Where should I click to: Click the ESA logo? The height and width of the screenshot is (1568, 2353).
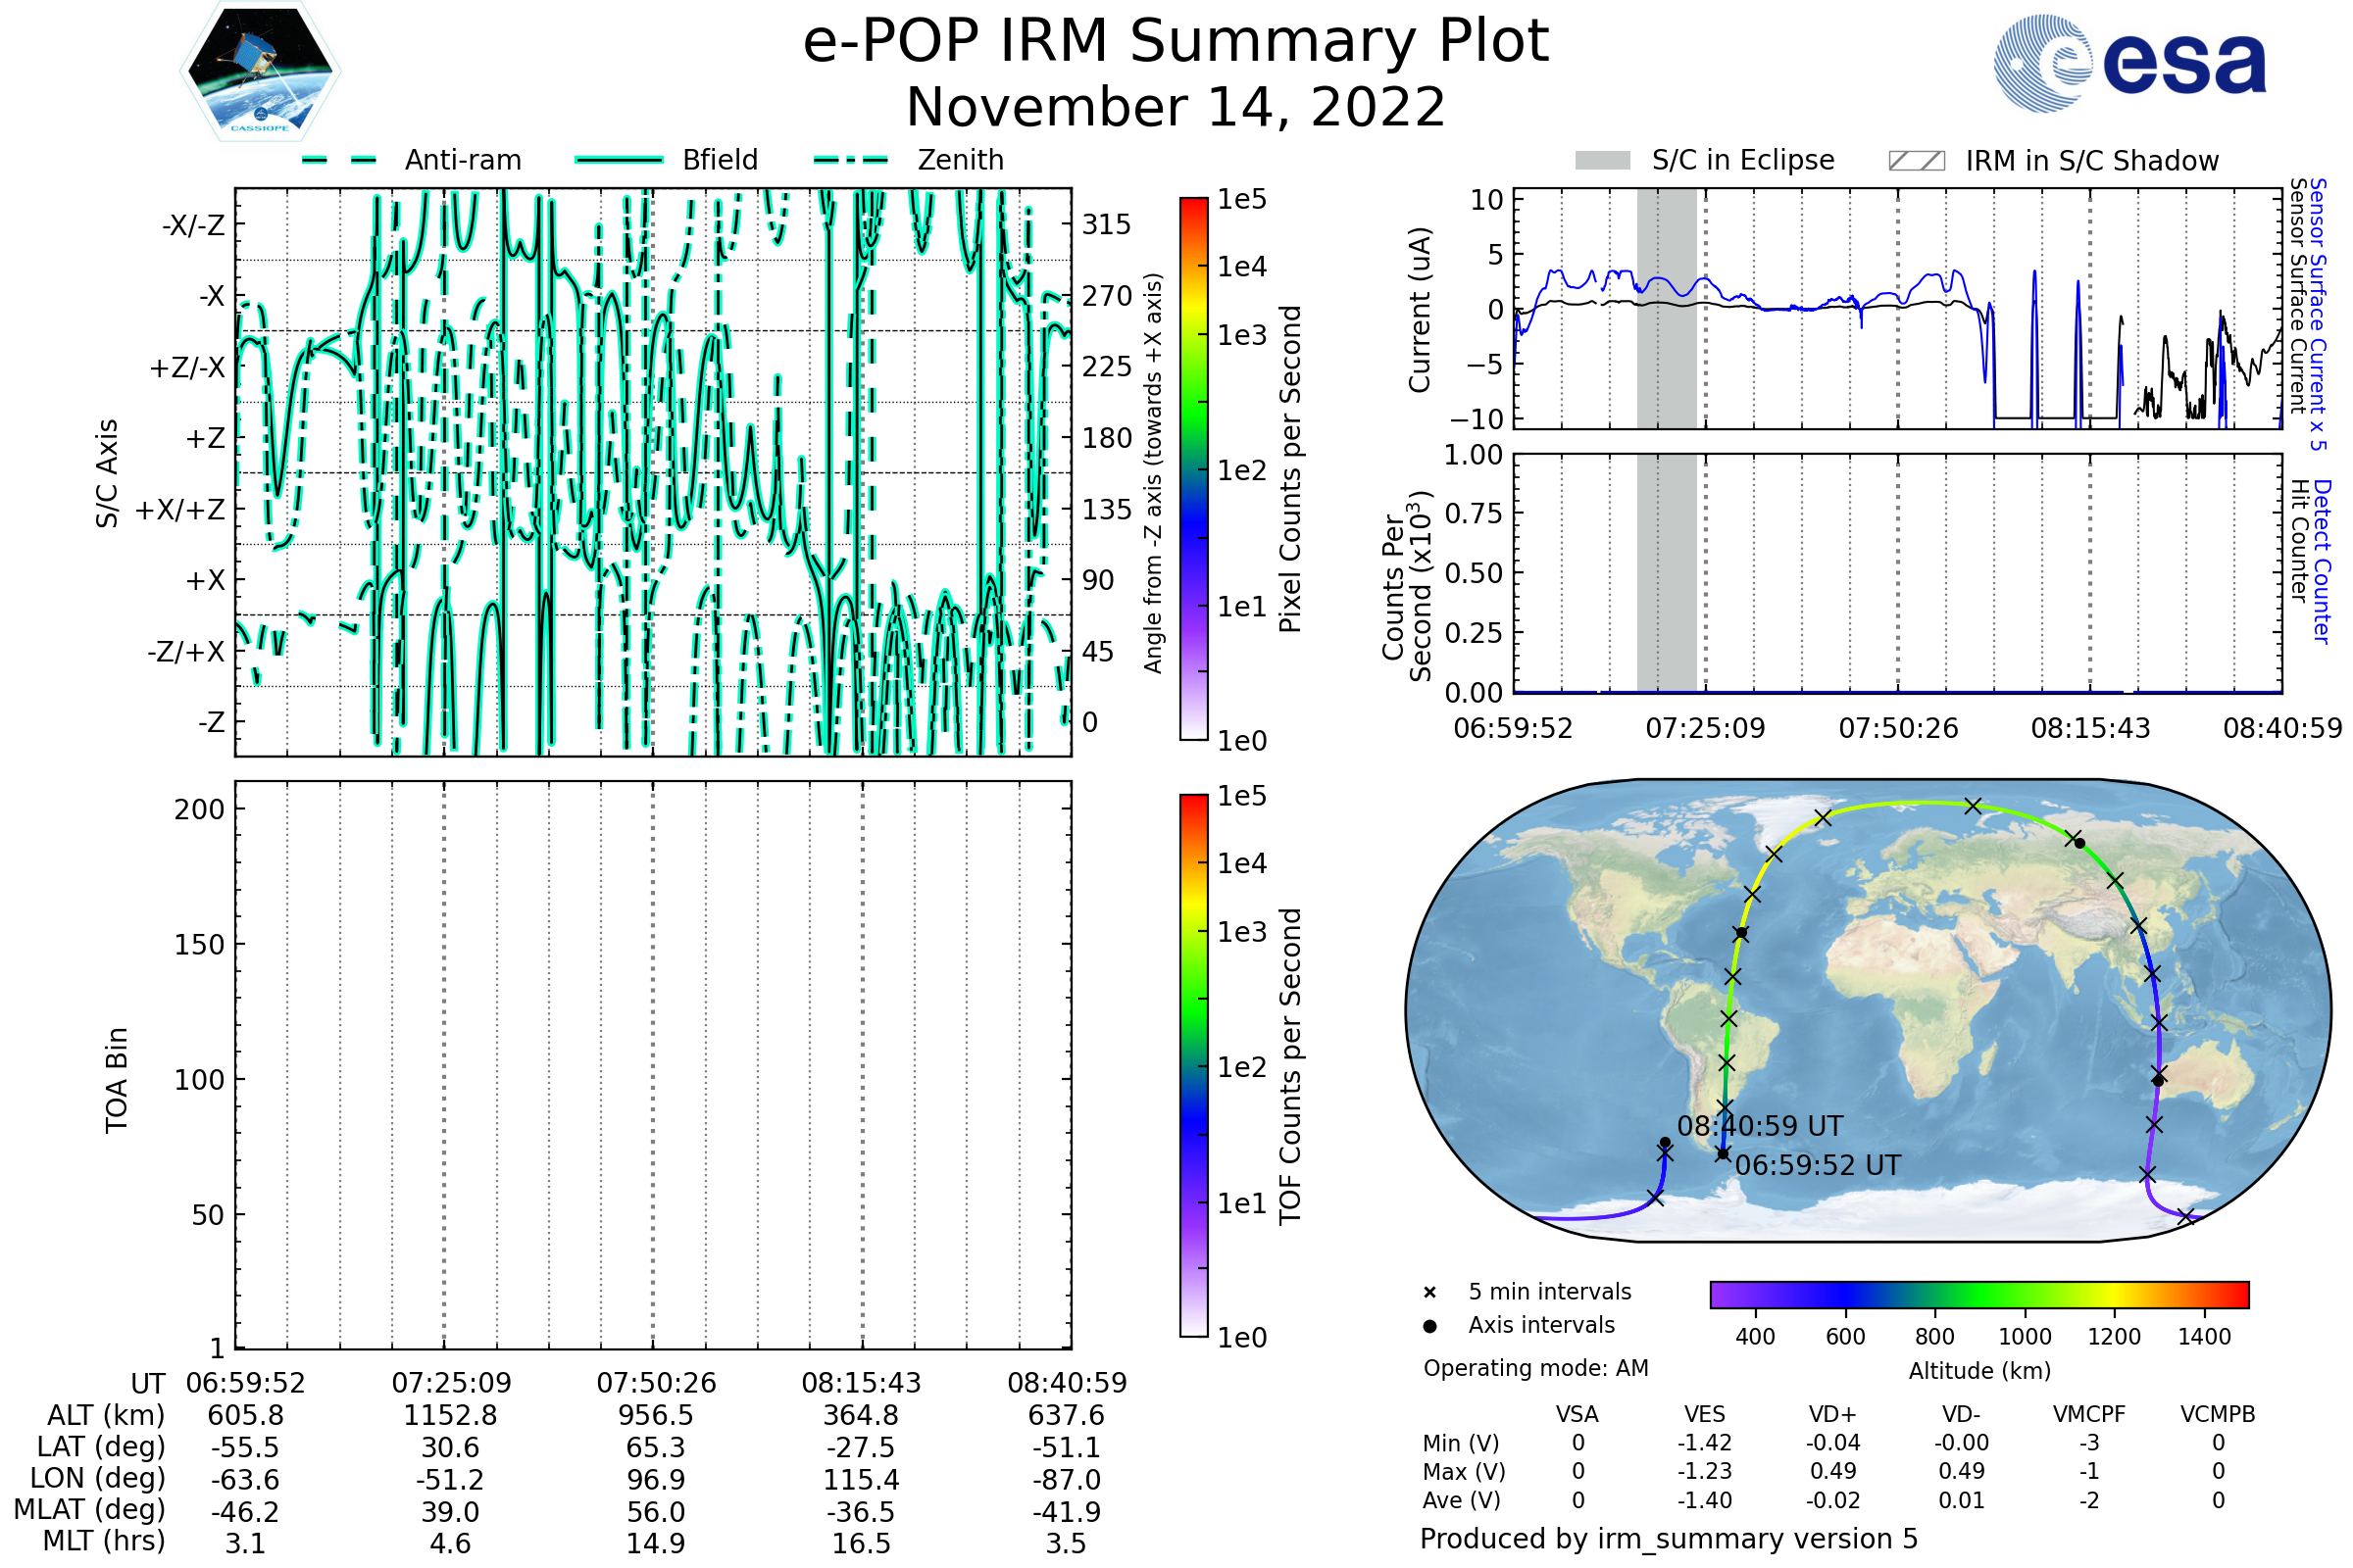(x=2128, y=63)
